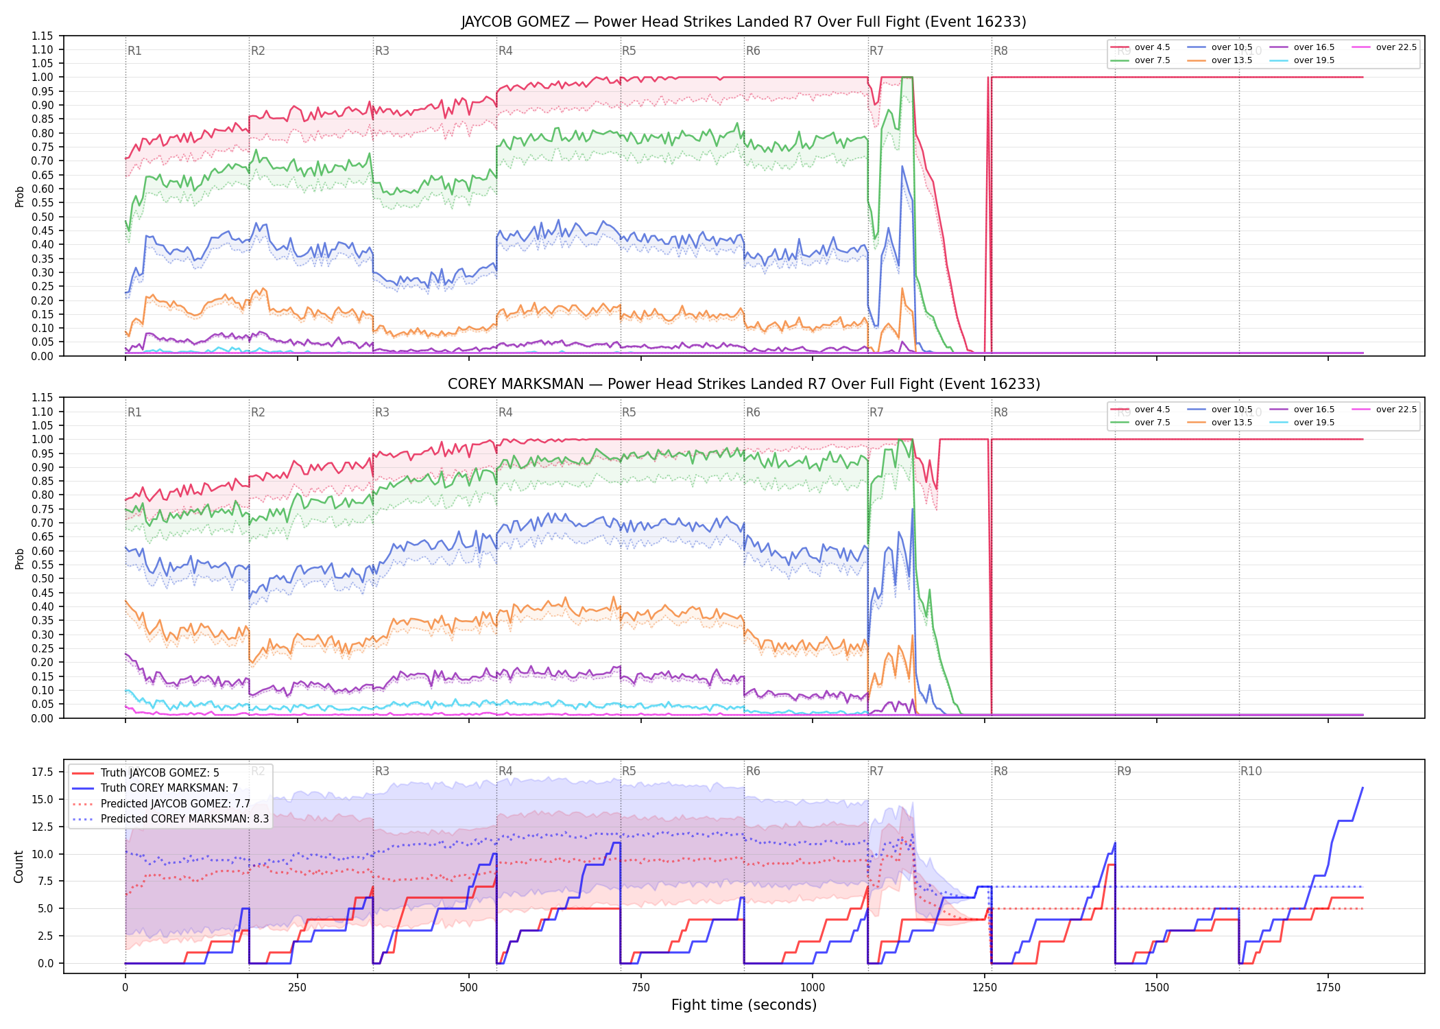Select 'over 13.5' legend entry in top chart
This screenshot has height=1029, width=1440.
point(1220,60)
